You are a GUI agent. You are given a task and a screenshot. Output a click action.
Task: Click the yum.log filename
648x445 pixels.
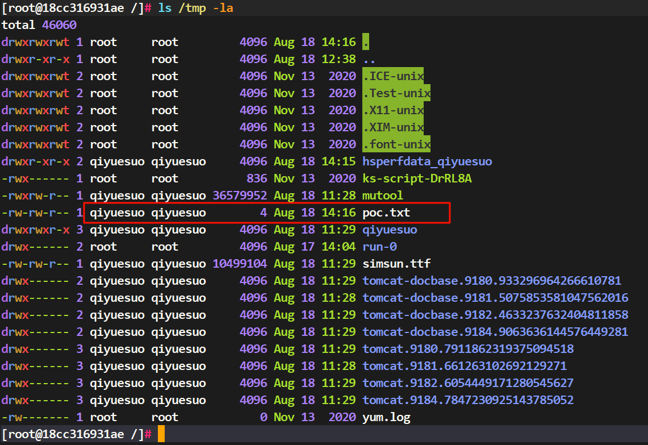coord(386,417)
